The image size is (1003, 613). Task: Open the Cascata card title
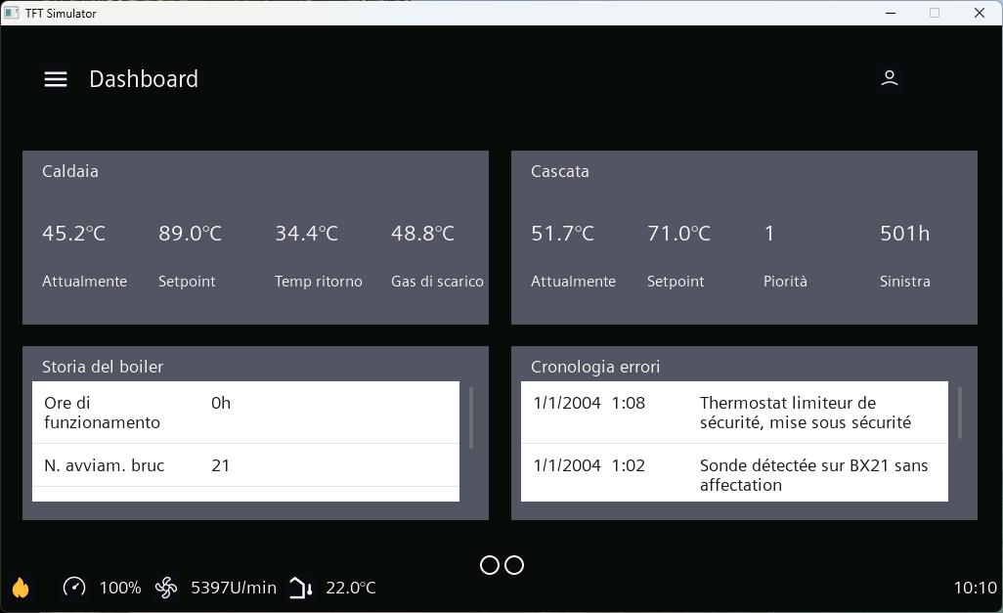tap(560, 171)
